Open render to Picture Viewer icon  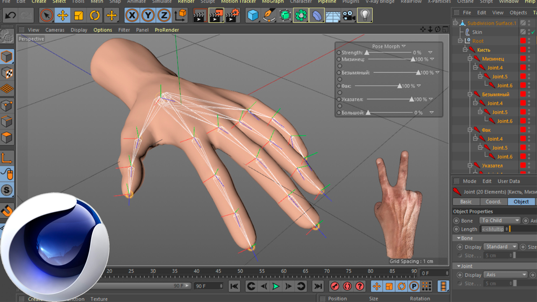[x=216, y=16]
